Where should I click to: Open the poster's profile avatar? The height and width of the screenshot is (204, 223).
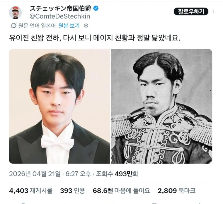[15, 13]
